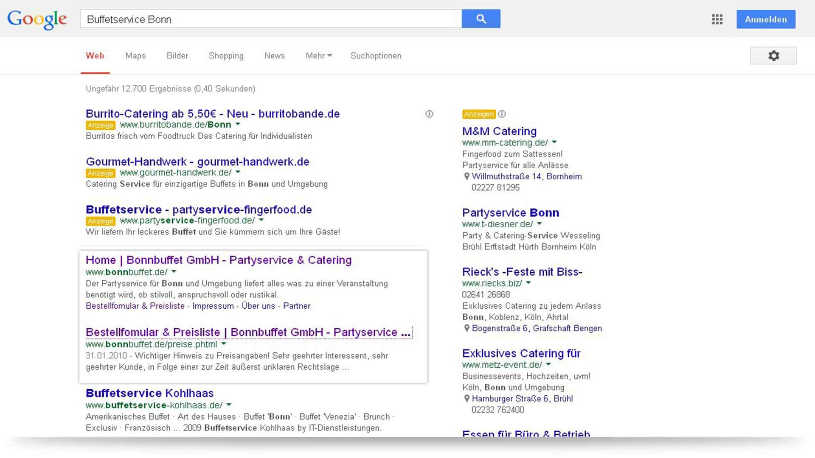Click phone number 02232 762400
The image size is (815, 458).
498,410
